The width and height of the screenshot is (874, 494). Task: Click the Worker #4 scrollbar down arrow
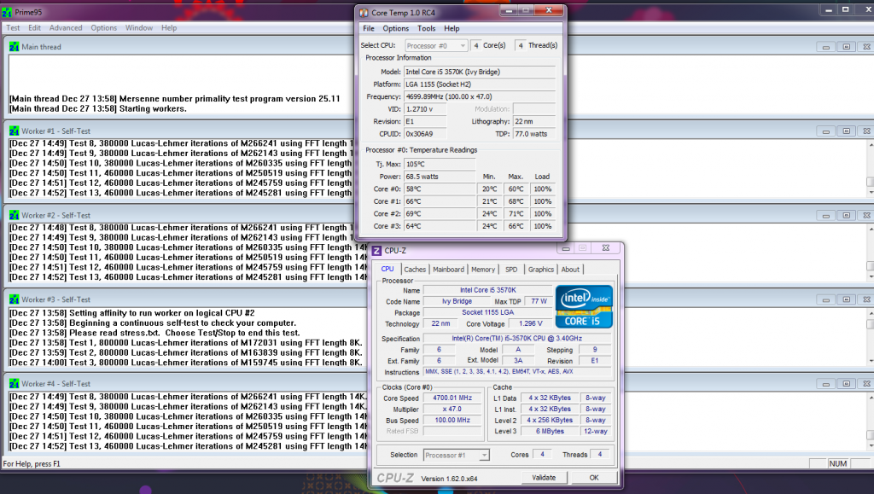coord(871,446)
